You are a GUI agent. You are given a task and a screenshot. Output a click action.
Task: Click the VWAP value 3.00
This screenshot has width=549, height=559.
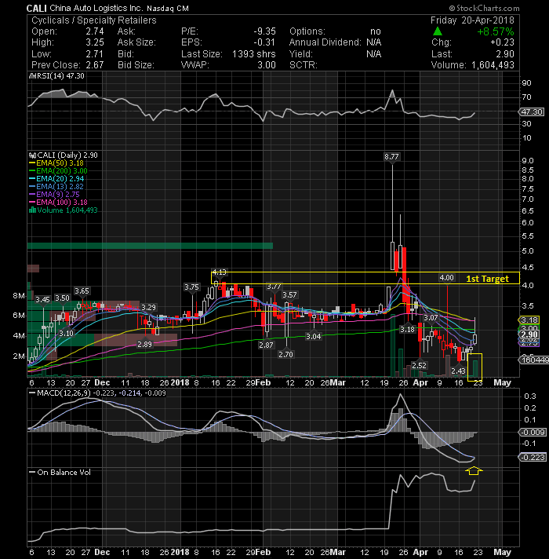point(267,65)
